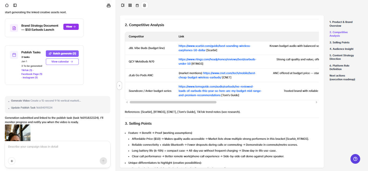Image resolution: width=368 pixels, height=171 pixels.
Task: Select the document view icon
Action: (145, 5)
